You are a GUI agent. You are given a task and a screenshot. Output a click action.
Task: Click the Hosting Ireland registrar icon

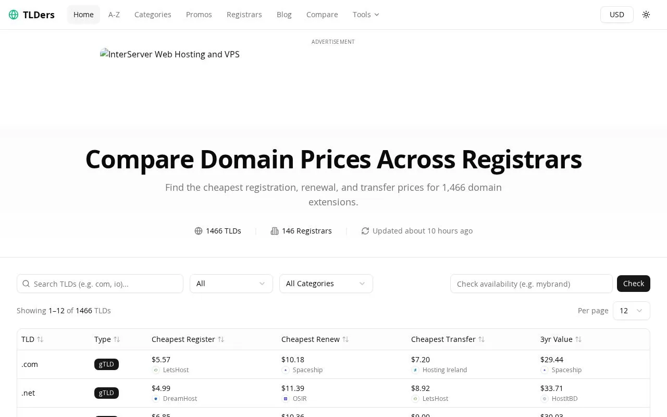[x=415, y=370]
